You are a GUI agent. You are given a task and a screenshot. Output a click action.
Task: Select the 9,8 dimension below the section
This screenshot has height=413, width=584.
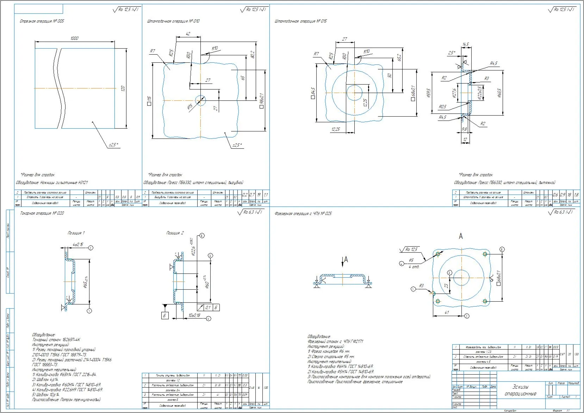464,129
